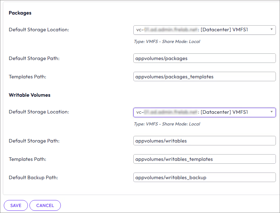Click the Packages section heading
Viewport: 280px width, 213px height.
click(x=20, y=13)
